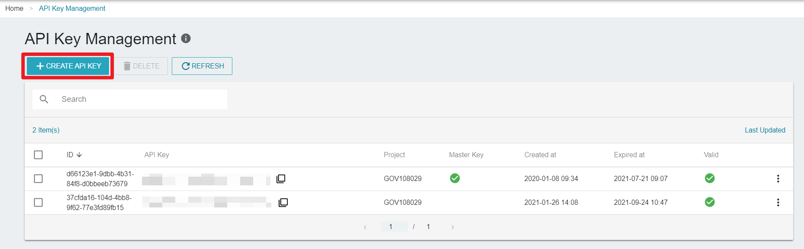This screenshot has height=249, width=804.
Task: Click into the Search input field
Action: [x=130, y=99]
